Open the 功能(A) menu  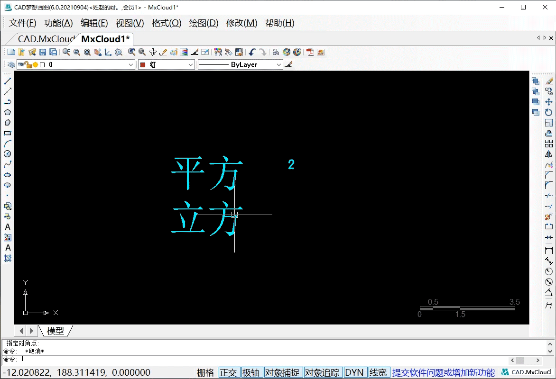58,23
